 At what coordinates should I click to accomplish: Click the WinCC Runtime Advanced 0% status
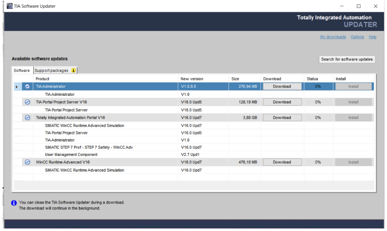(x=318, y=162)
